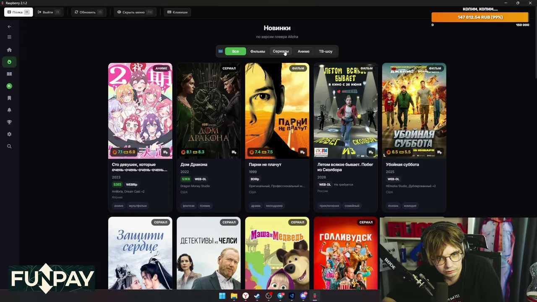The height and width of the screenshot is (302, 537).
Task: Switch to Аниме filter tab
Action: [303, 51]
